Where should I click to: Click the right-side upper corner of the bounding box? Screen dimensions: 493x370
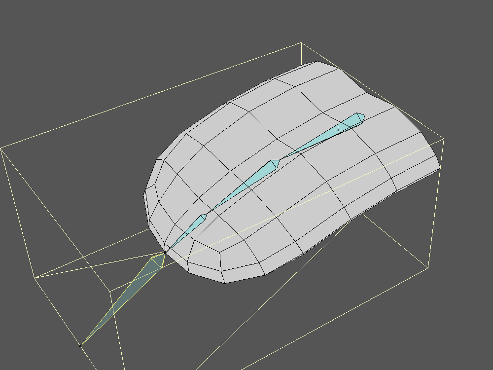(x=444, y=139)
